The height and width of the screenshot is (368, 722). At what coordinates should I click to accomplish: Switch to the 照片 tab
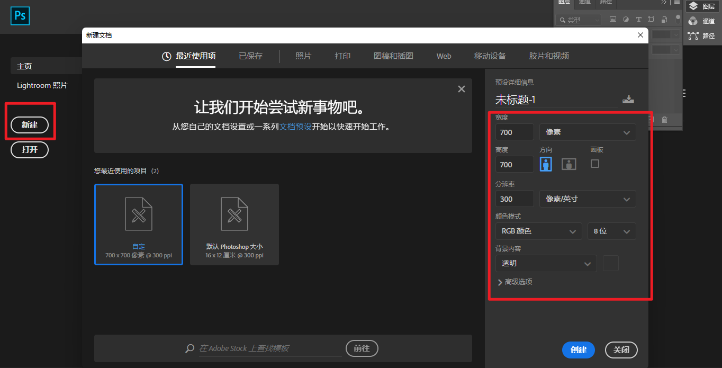[x=303, y=56]
